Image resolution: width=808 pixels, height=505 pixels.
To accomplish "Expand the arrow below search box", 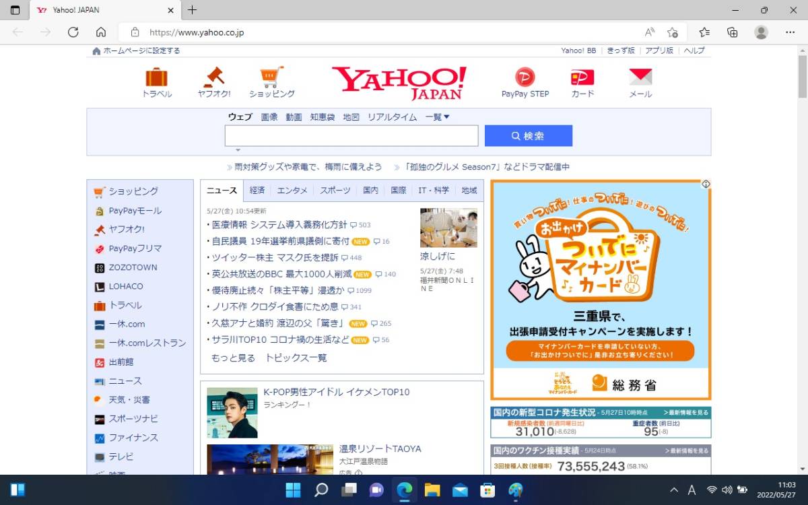I will [238, 150].
